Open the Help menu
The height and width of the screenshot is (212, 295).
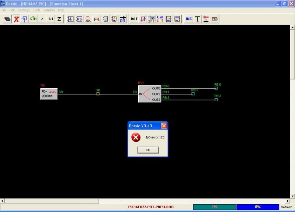[x=61, y=10]
